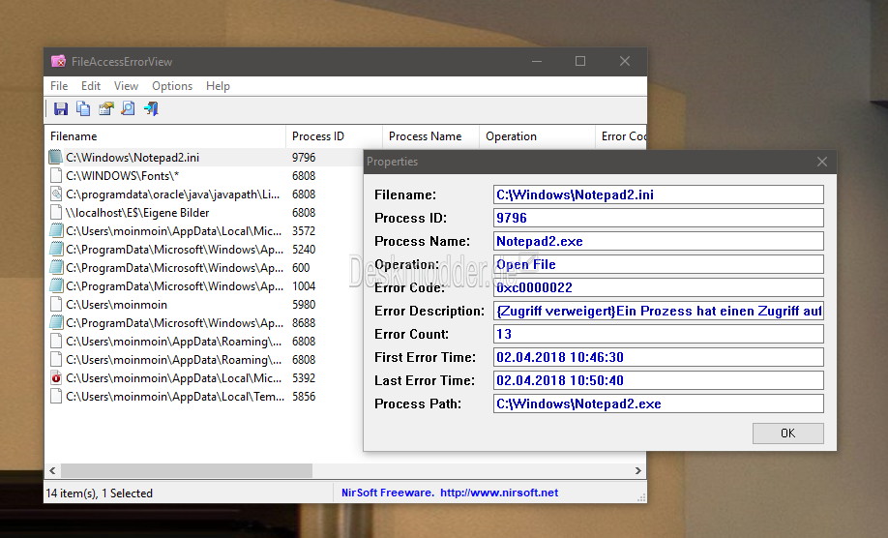Click the horizontal scrollbar left arrow
Screen dimensions: 888x538
52,470
